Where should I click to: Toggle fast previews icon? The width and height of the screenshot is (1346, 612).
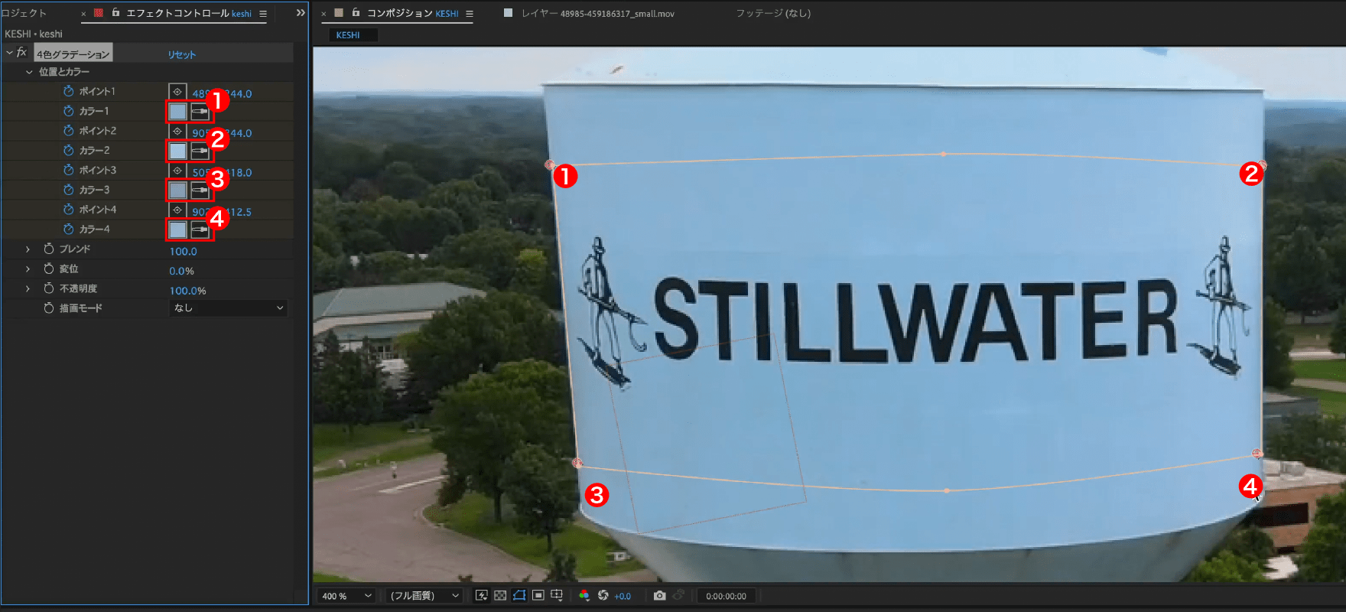coord(481,596)
